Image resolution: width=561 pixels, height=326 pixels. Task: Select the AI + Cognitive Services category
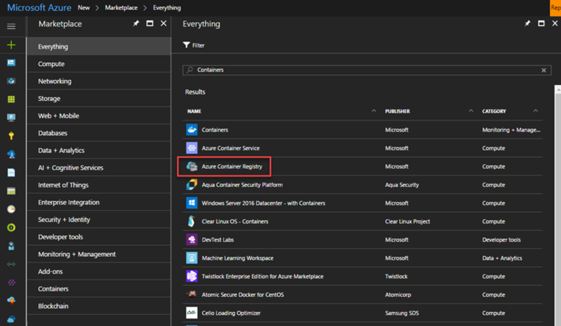pos(99,167)
